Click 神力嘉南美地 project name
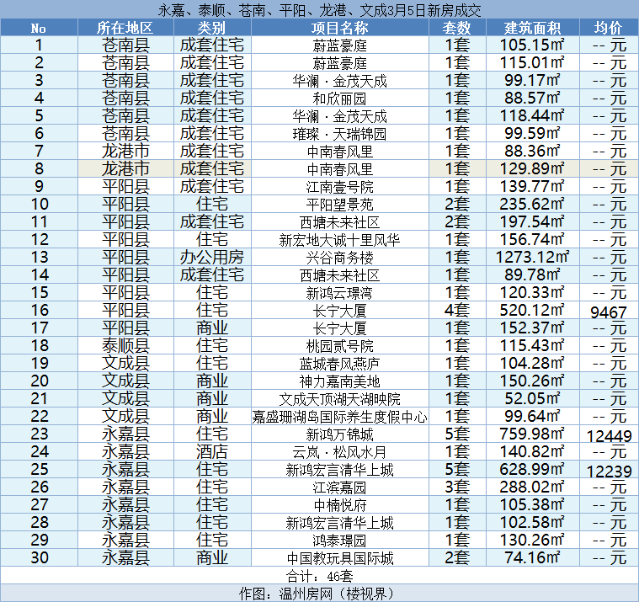The height and width of the screenshot is (602, 639). (340, 381)
